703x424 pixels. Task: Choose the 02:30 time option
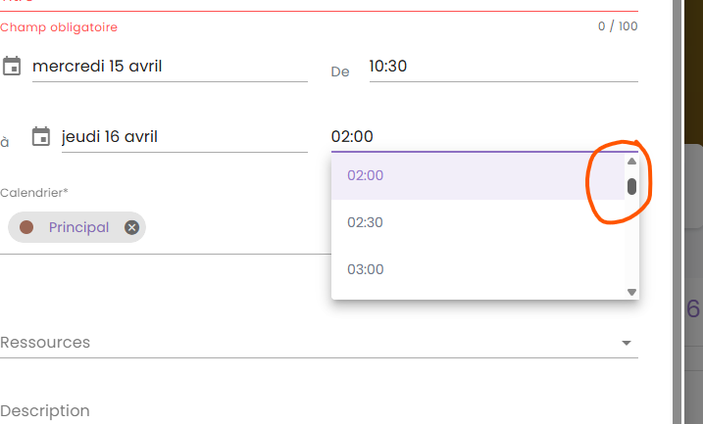(x=366, y=223)
